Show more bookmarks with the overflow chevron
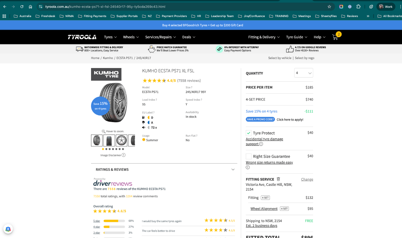The image size is (402, 238). coord(368,16)
